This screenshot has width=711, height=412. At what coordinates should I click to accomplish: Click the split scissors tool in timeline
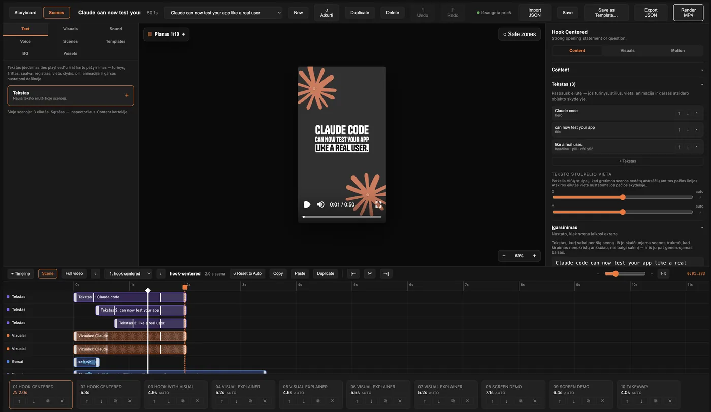[x=370, y=273]
